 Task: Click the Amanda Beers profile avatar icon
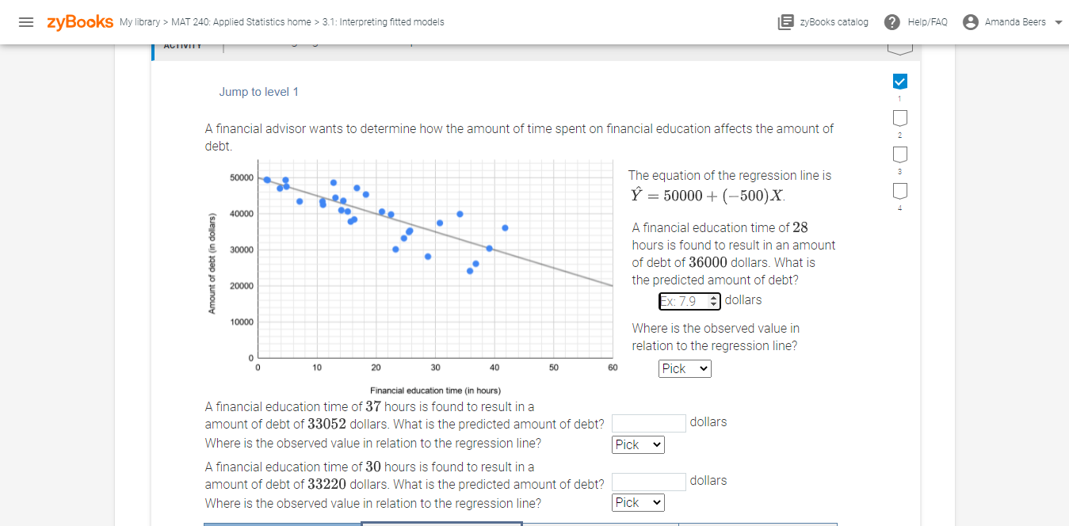pyautogui.click(x=970, y=21)
